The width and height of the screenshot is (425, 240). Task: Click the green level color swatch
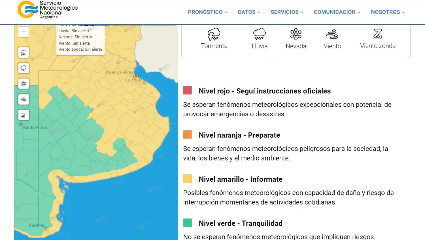click(x=188, y=223)
